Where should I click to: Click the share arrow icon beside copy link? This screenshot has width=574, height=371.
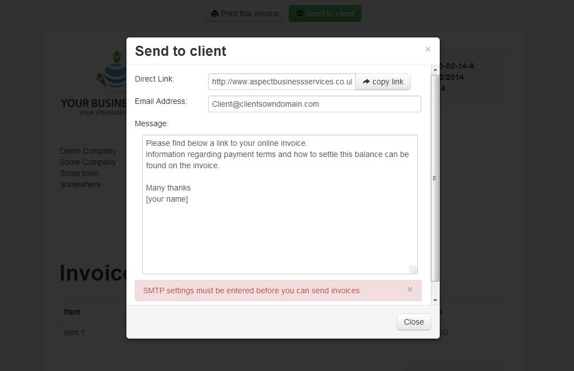tap(366, 82)
